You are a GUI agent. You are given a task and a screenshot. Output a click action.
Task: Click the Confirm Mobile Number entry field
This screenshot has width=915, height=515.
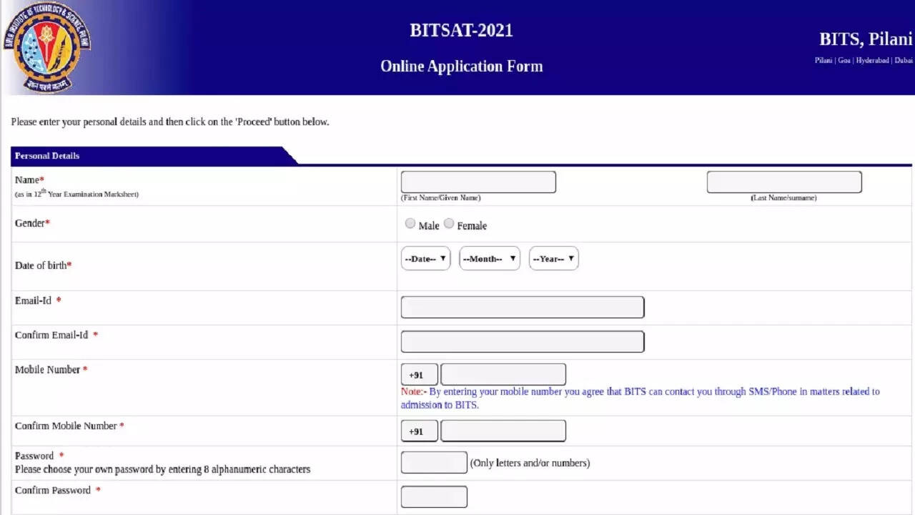(503, 431)
